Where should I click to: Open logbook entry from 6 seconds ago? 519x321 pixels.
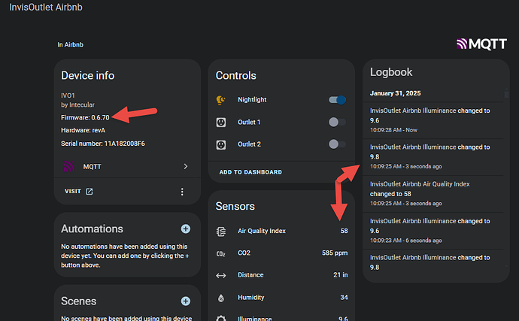pos(433,231)
